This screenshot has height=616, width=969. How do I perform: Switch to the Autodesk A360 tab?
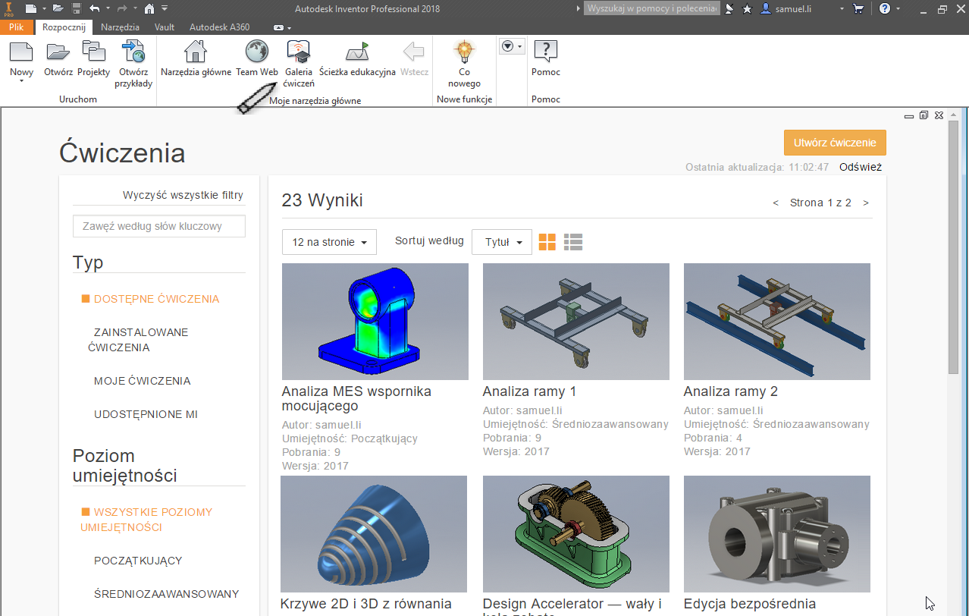[x=220, y=27]
